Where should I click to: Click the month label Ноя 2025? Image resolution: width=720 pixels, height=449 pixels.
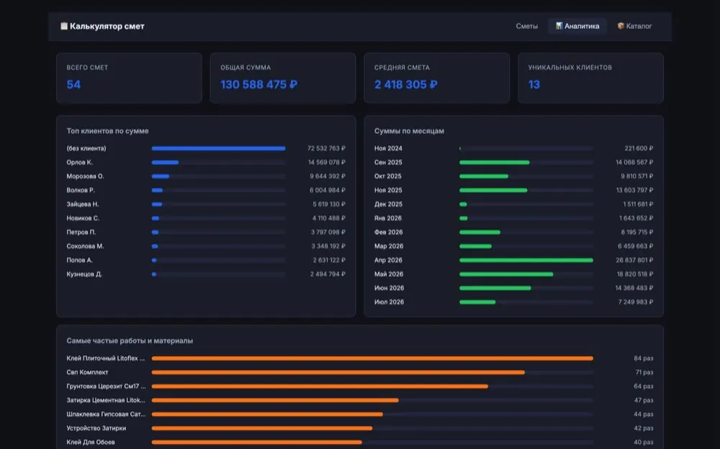click(388, 190)
